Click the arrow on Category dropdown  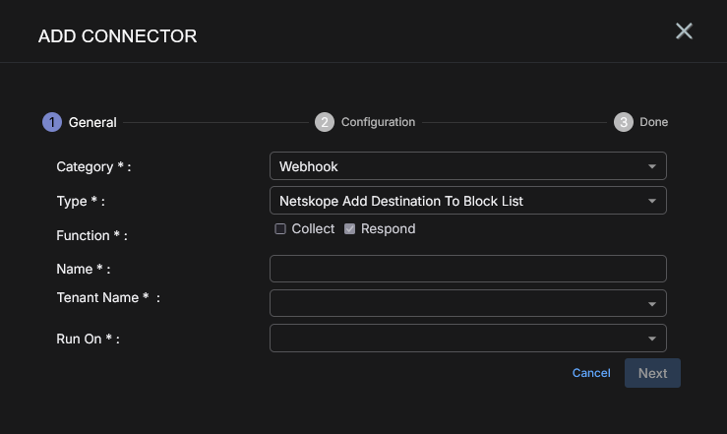click(x=651, y=167)
